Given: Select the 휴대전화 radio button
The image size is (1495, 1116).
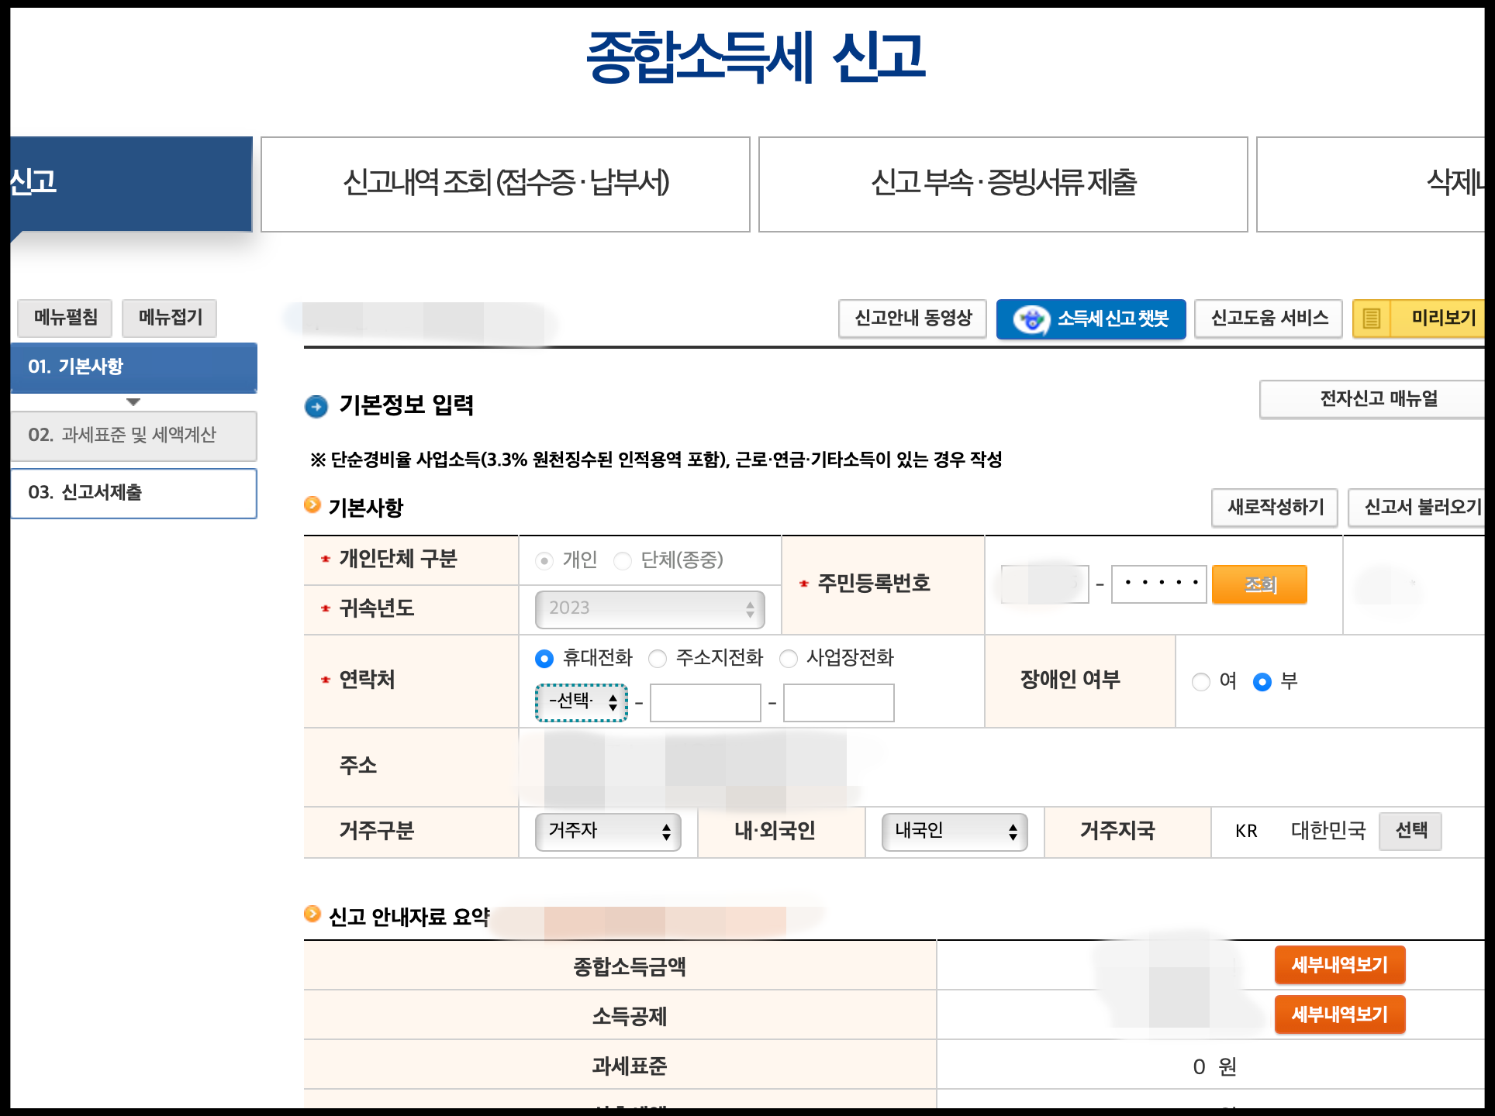Looking at the screenshot, I should tap(544, 659).
